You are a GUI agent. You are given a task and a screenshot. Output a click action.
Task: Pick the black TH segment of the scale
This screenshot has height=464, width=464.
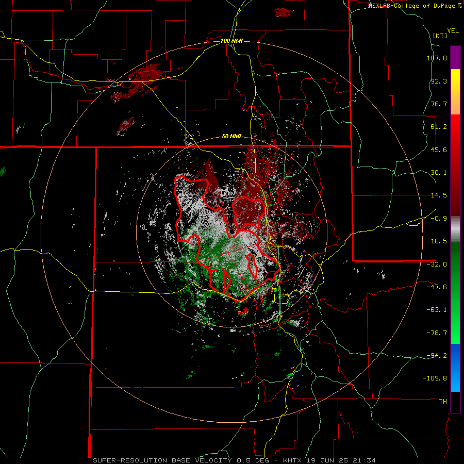[455, 402]
